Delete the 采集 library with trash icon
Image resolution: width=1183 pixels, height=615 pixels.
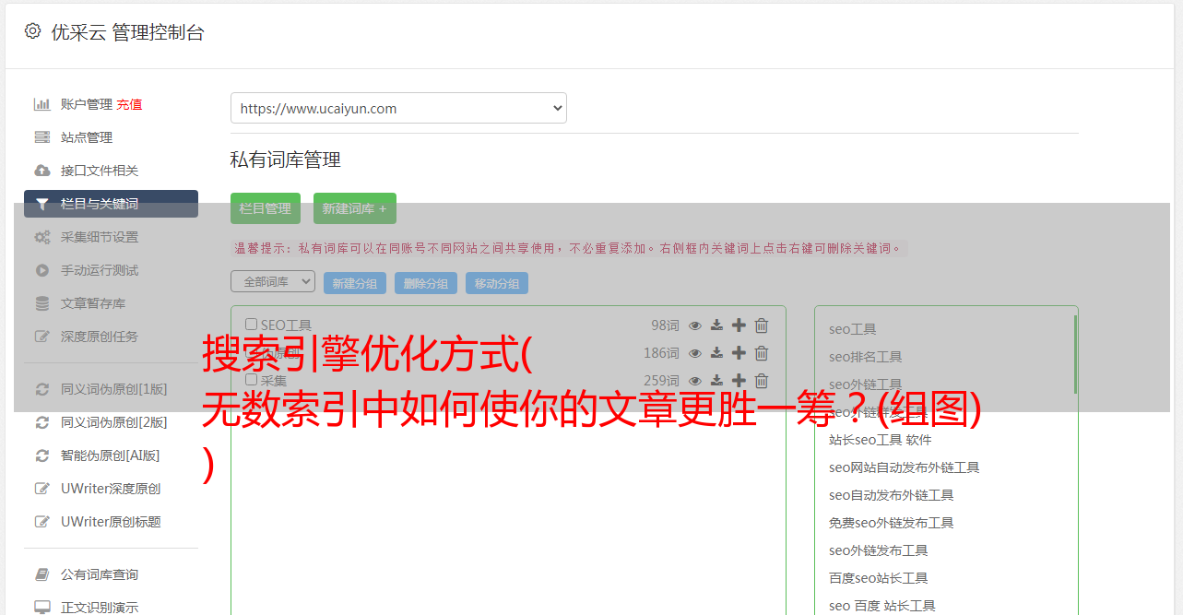tap(762, 381)
